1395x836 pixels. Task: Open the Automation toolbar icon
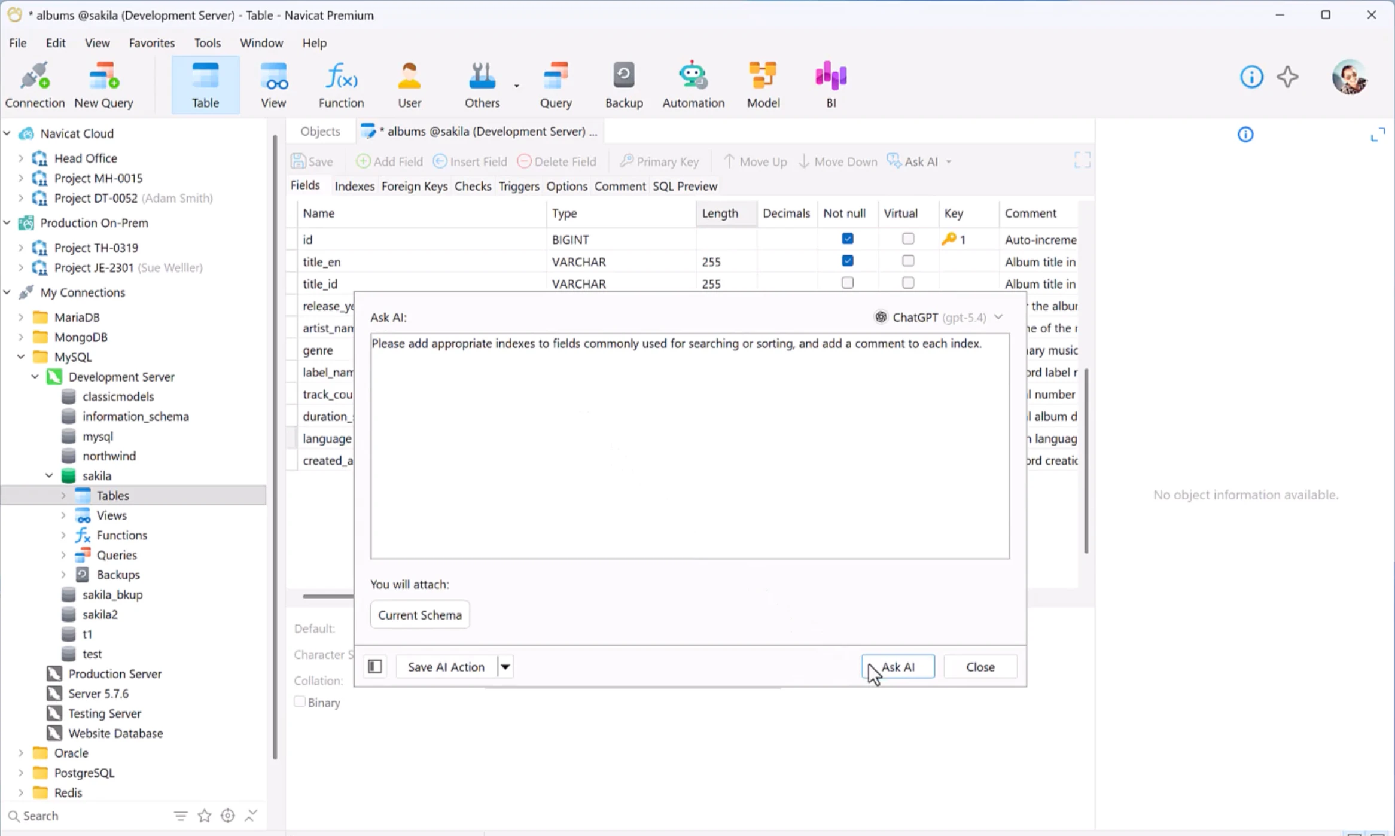(693, 84)
